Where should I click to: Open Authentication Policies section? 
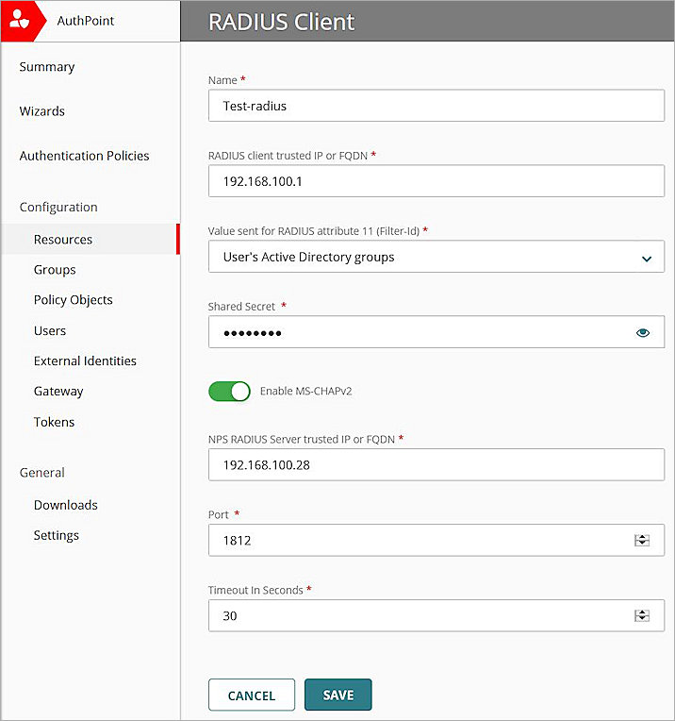(84, 156)
